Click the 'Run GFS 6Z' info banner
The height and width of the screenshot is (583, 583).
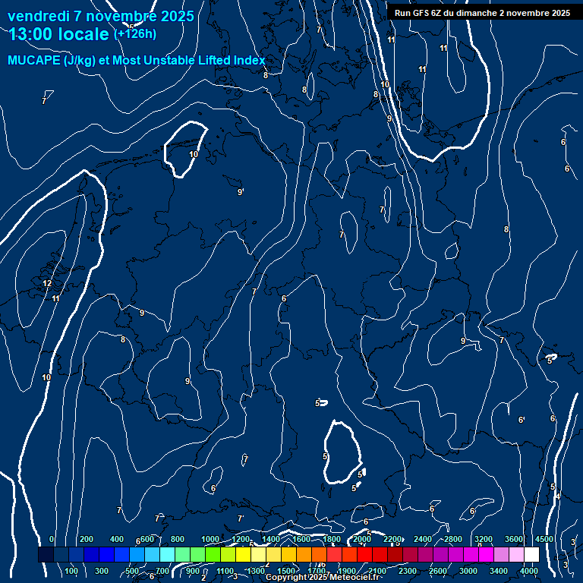click(482, 13)
